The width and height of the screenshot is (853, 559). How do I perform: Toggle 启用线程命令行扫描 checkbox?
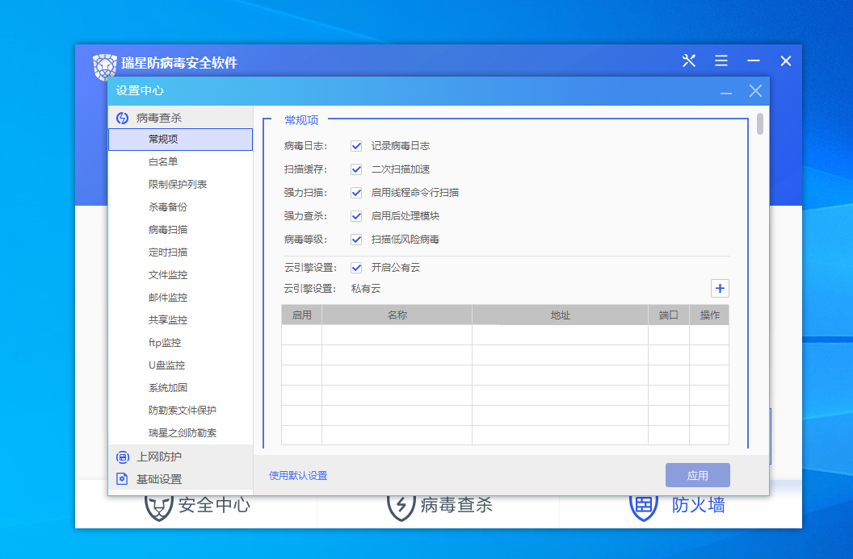click(x=356, y=193)
